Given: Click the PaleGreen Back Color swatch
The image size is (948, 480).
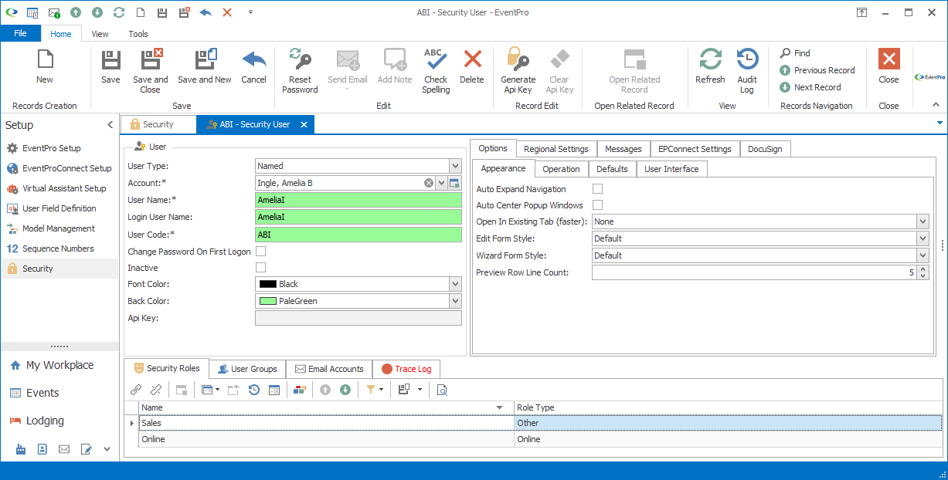Looking at the screenshot, I should pyautogui.click(x=268, y=301).
